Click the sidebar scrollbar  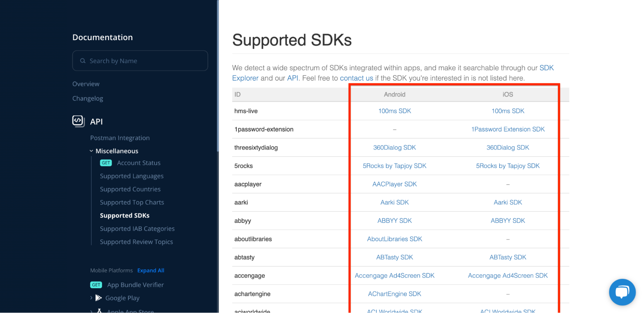[218, 76]
